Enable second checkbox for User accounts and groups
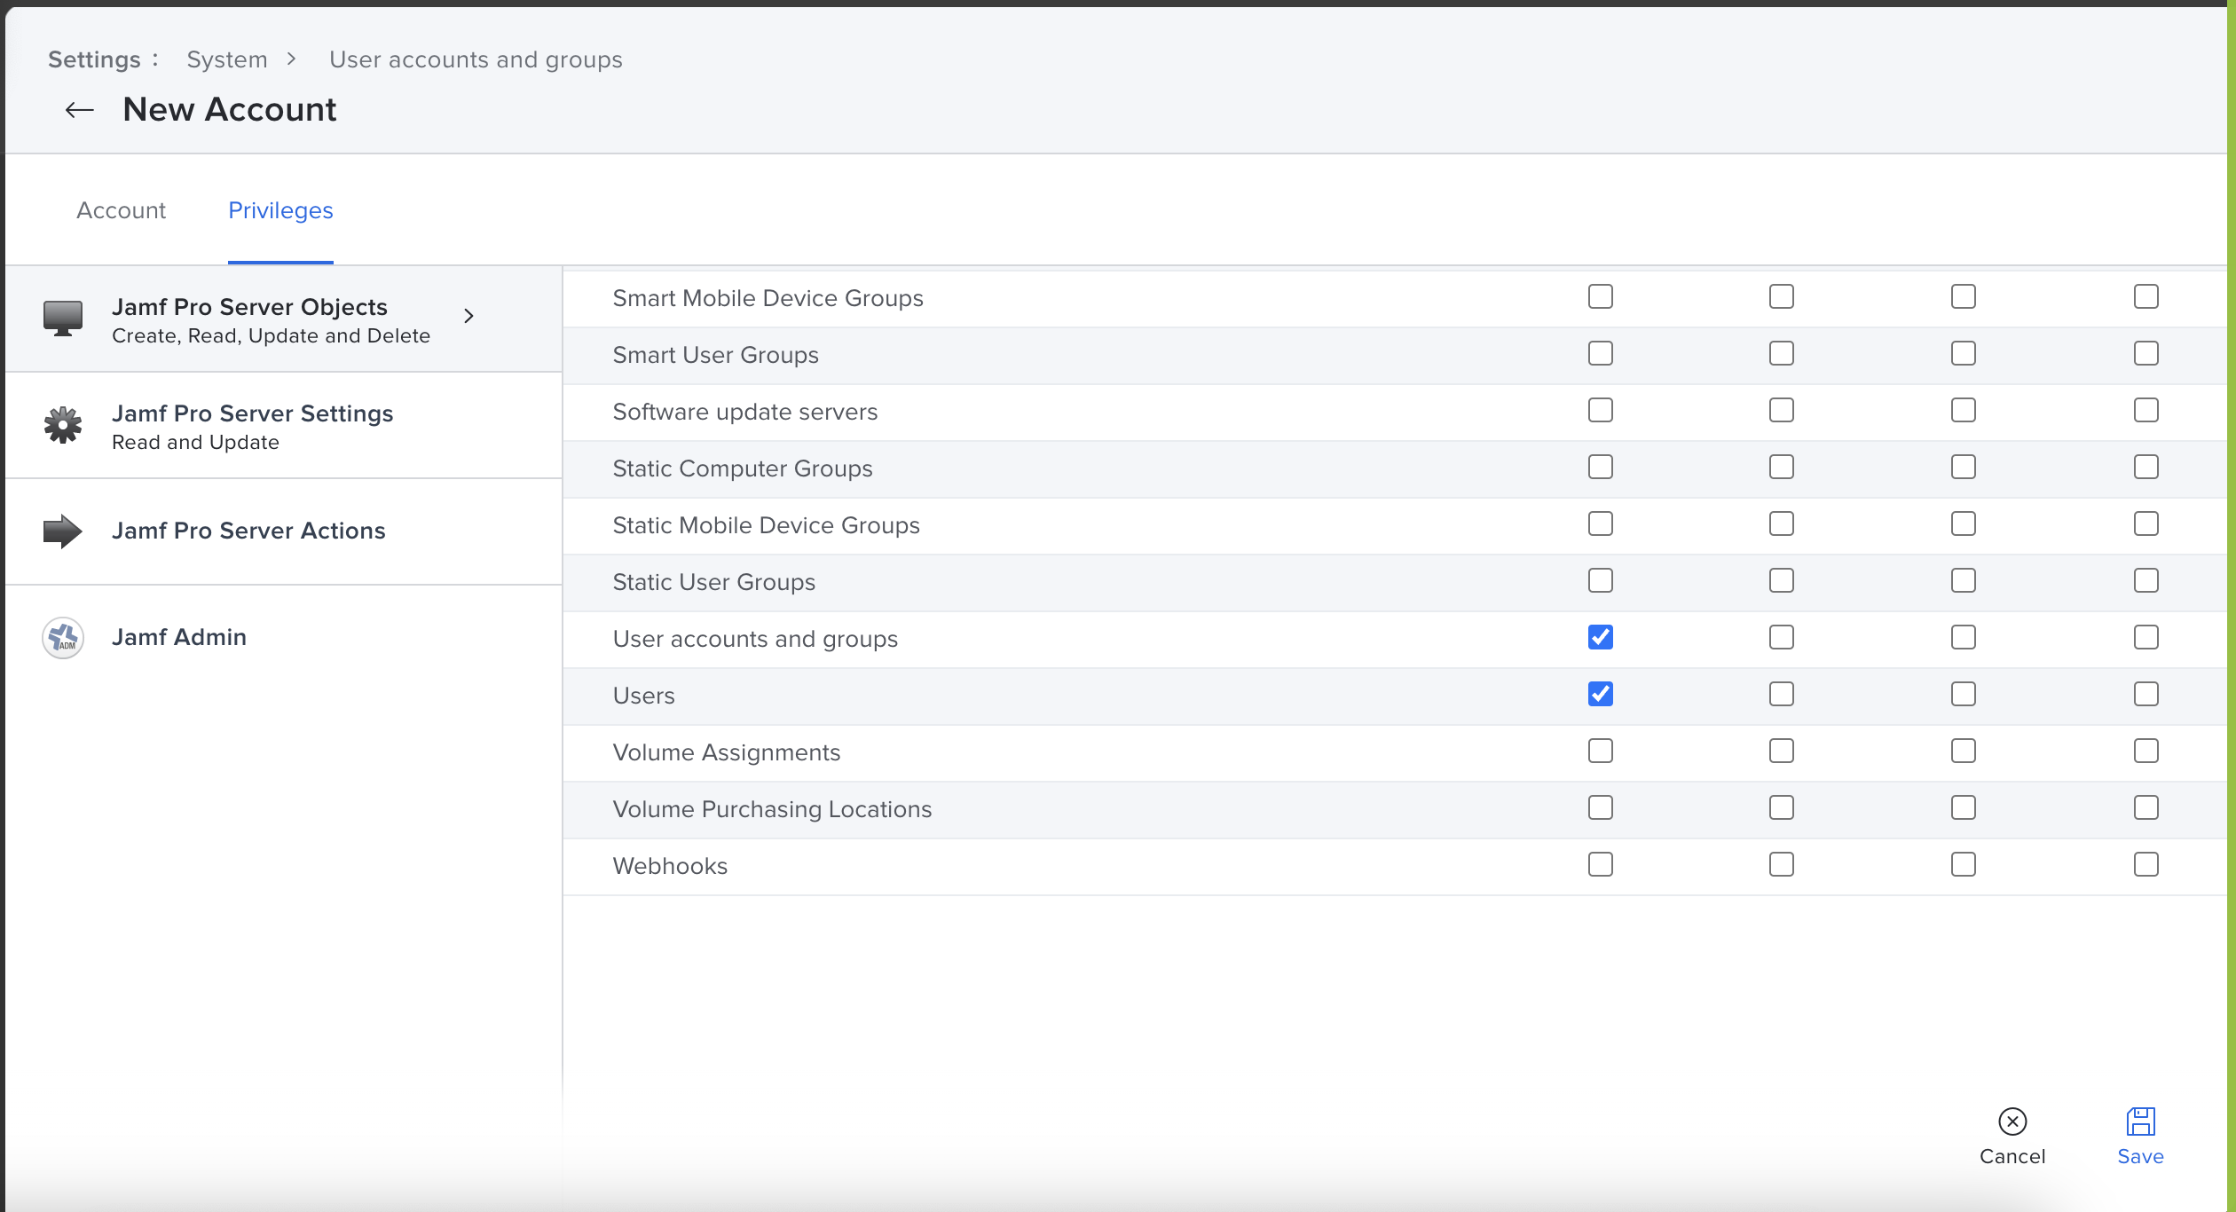2236x1212 pixels. pos(1782,637)
